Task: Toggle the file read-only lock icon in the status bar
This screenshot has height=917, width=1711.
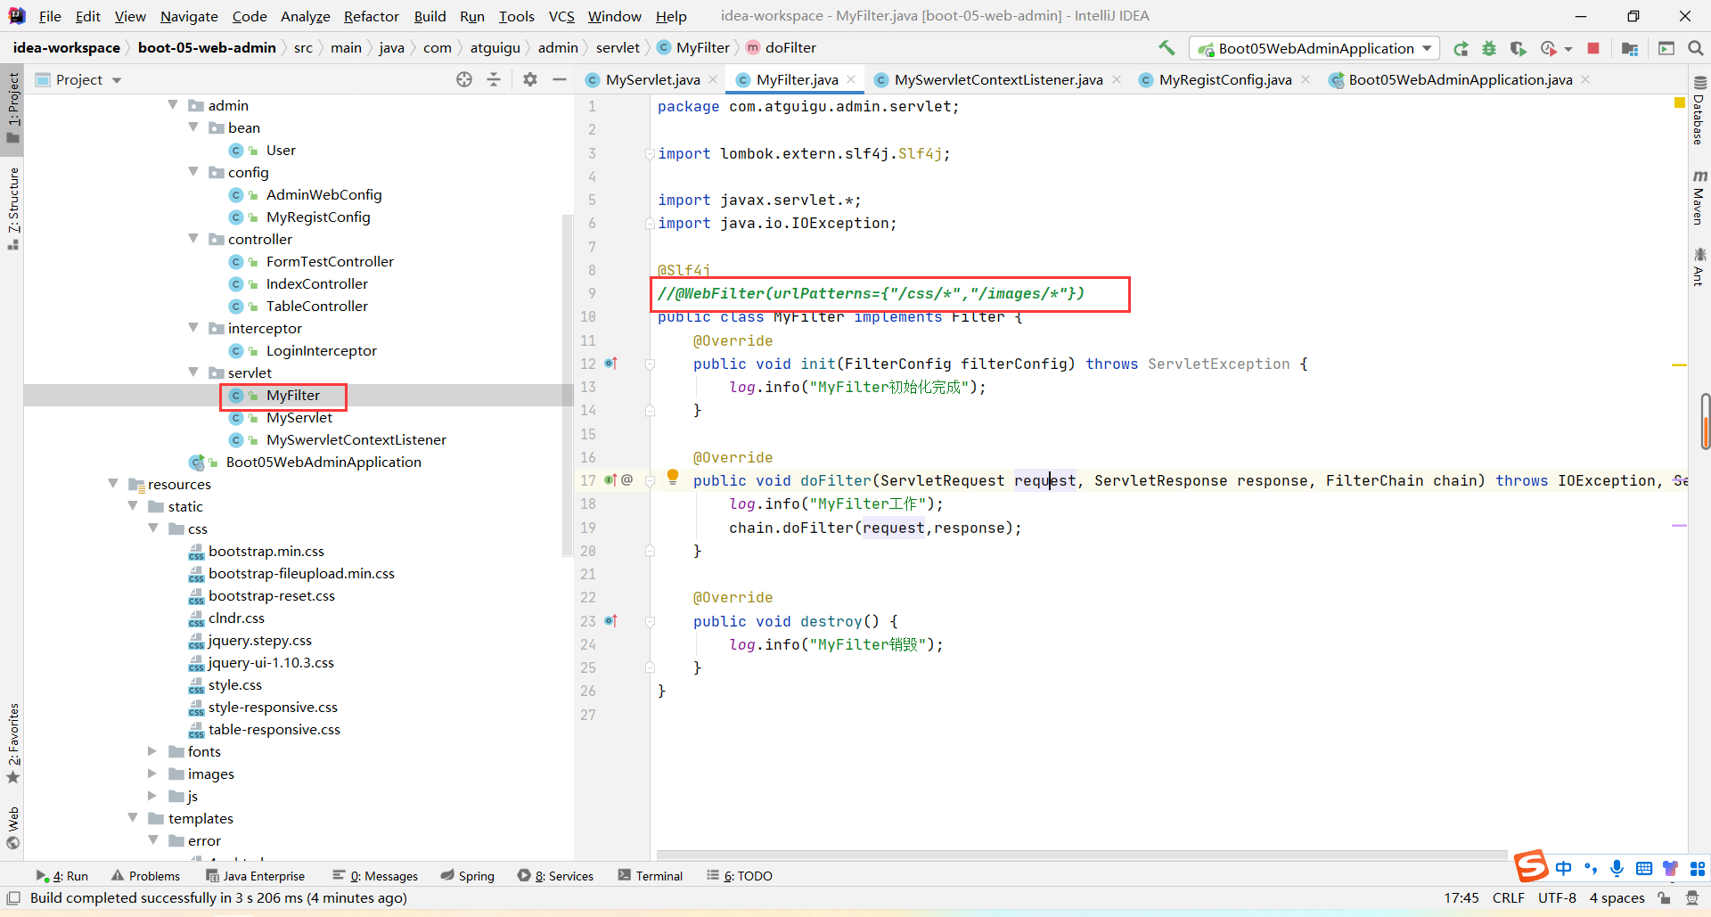Action: (x=1664, y=898)
